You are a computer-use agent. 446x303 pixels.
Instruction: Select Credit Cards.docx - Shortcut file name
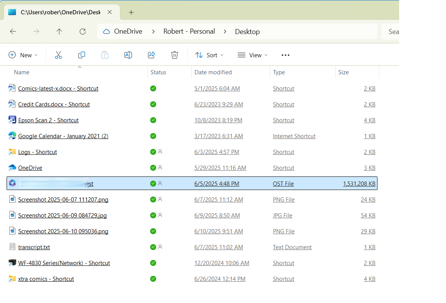(54, 104)
